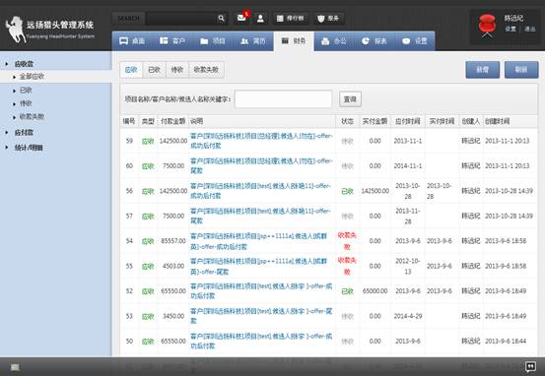Open the description link in row 56
The image size is (545, 376).
260,191
